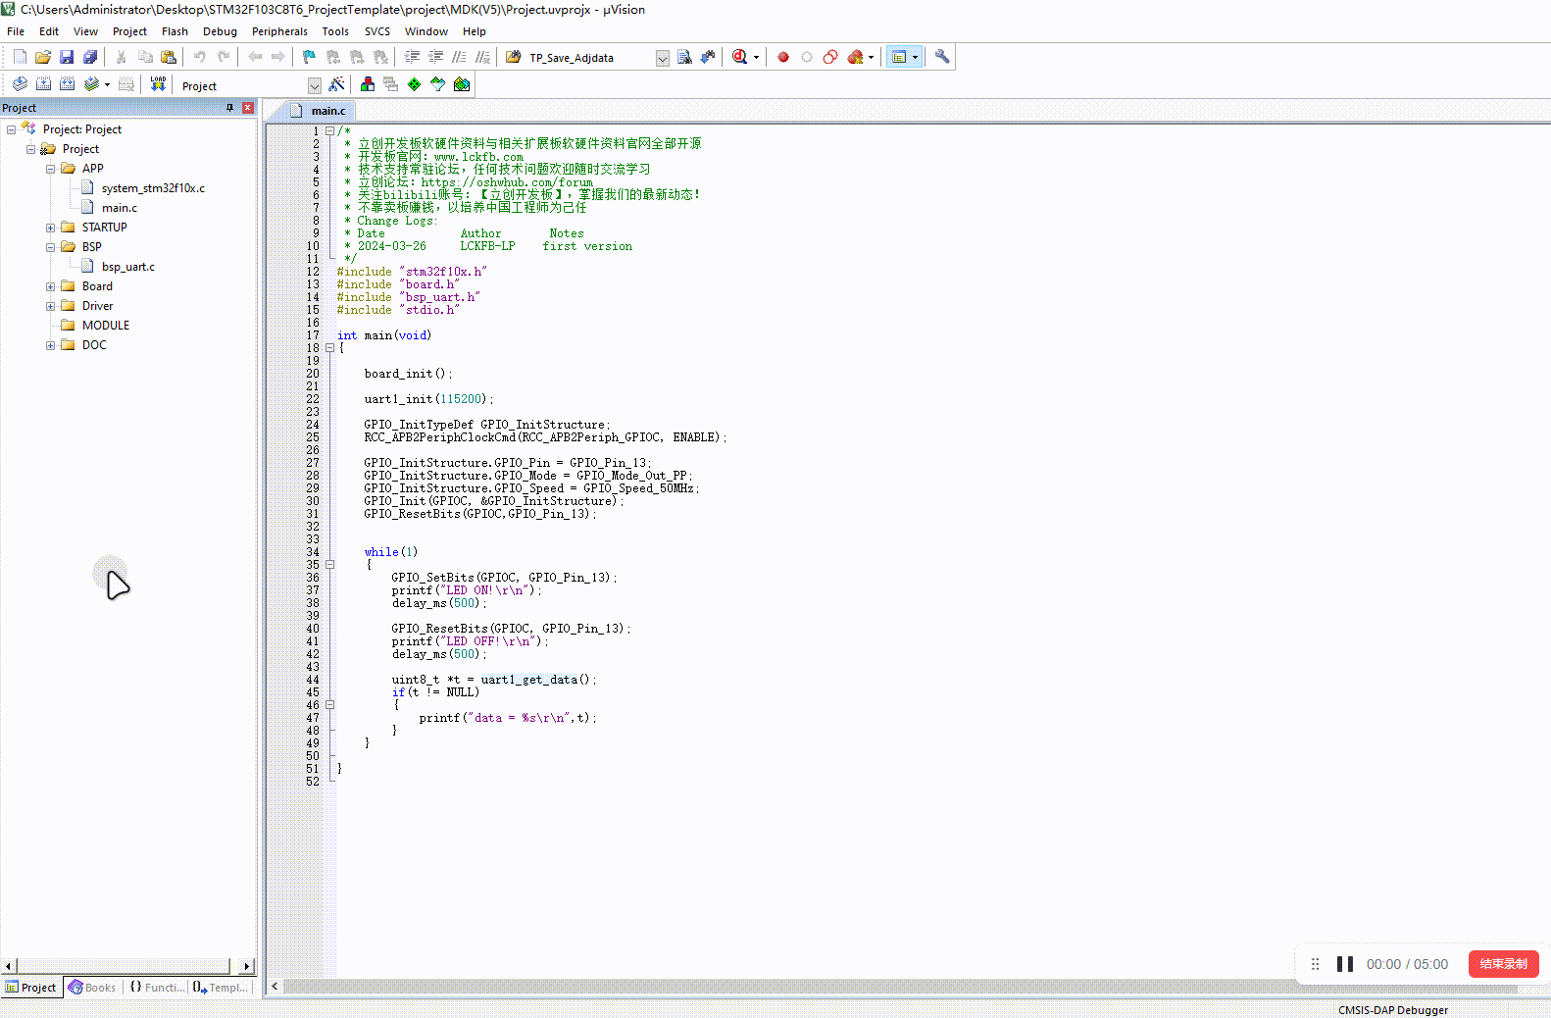Switch to the Templates panel tab
The width and height of the screenshot is (1551, 1018).
pos(221,988)
